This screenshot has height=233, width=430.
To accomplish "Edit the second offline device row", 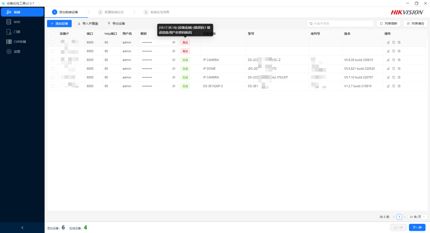I will (388, 51).
